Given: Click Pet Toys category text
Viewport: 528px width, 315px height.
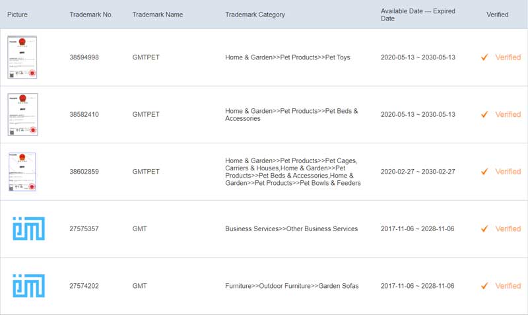Looking at the screenshot, I should (x=287, y=57).
